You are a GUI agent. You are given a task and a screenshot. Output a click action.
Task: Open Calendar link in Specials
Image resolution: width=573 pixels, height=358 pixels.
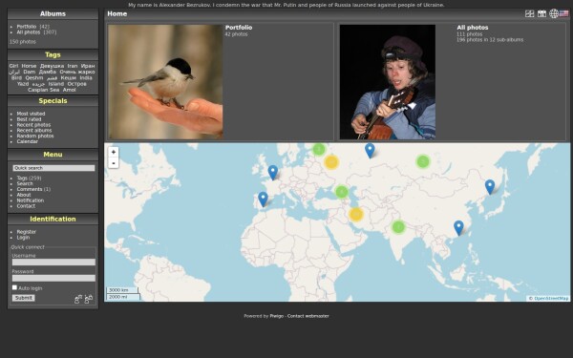pos(27,141)
